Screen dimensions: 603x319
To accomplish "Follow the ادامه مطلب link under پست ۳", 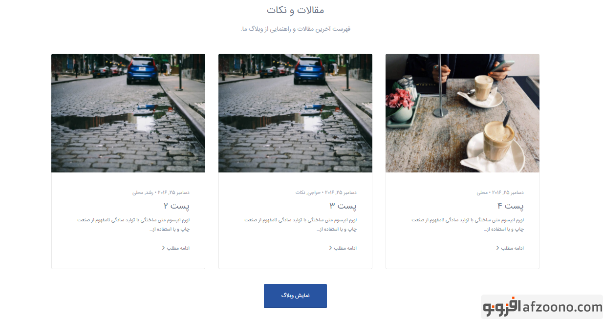I will [x=345, y=248].
